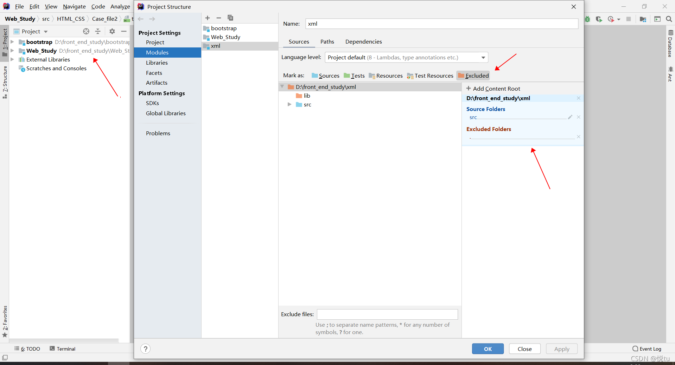Image resolution: width=675 pixels, height=365 pixels.
Task: Mark folder as Resources
Action: tap(386, 76)
